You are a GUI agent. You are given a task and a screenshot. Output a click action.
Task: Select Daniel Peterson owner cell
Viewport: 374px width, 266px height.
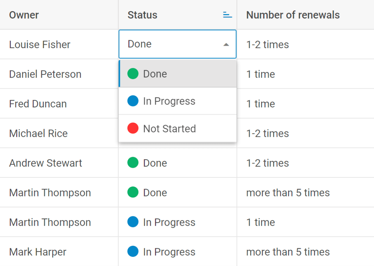pos(59,74)
